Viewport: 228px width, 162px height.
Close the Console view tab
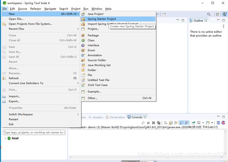click(145, 117)
